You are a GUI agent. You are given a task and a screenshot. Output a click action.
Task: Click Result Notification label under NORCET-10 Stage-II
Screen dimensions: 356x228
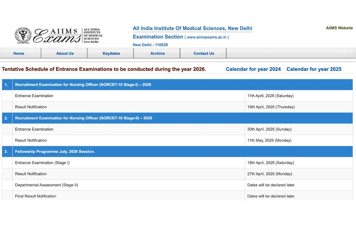pyautogui.click(x=31, y=140)
